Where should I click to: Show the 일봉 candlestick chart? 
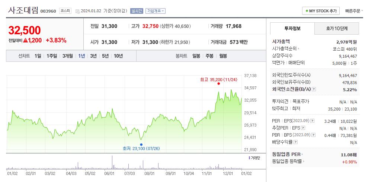pos(196,56)
